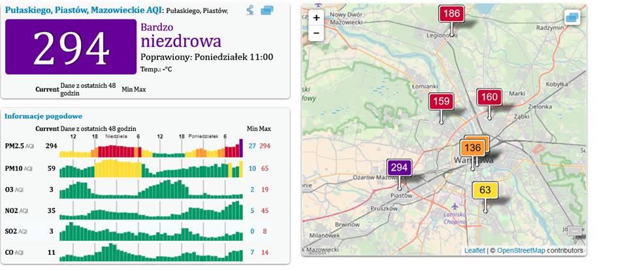
Task: Select the red 186 marker near Legionowo
Action: click(451, 14)
